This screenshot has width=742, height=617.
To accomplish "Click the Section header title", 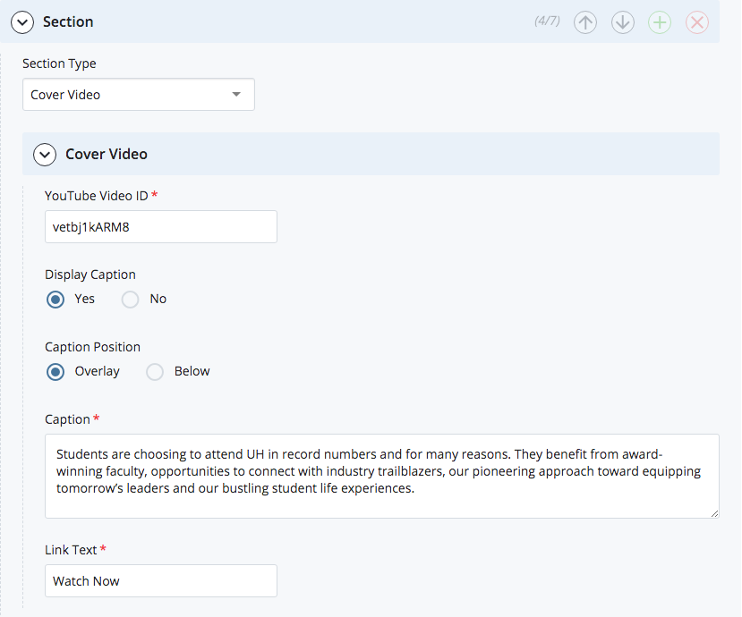I will [x=68, y=21].
